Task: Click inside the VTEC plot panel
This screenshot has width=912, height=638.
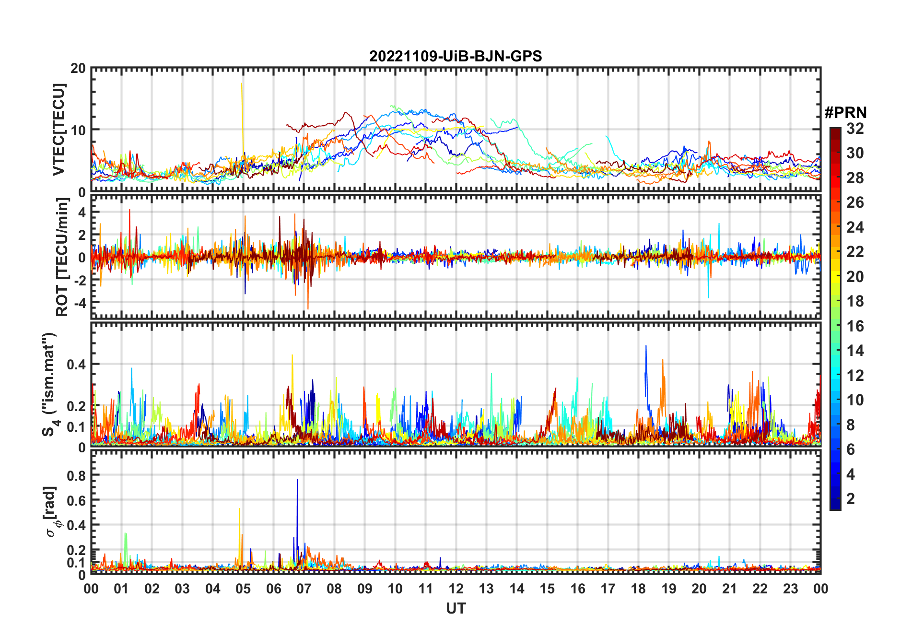Action: (456, 130)
